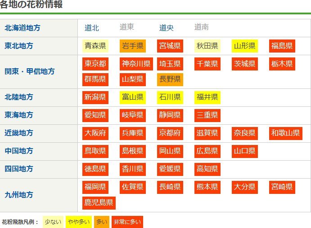Click the 非常に多い legend swatch

tap(127, 221)
